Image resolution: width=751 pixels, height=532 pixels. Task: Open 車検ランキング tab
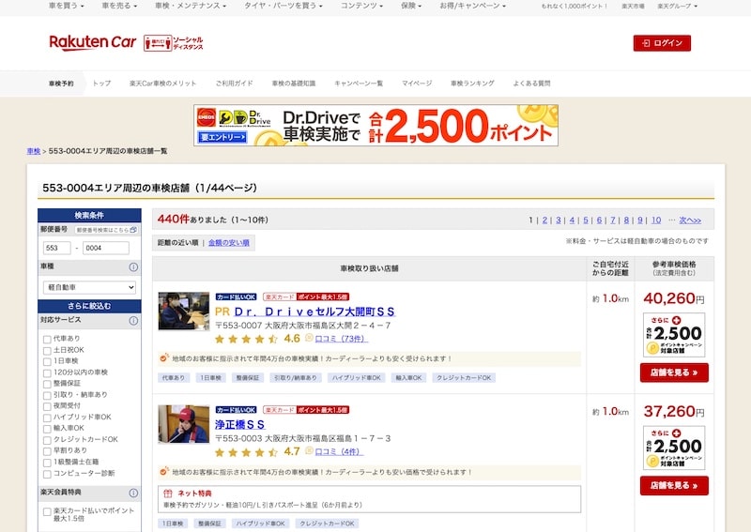click(x=472, y=84)
